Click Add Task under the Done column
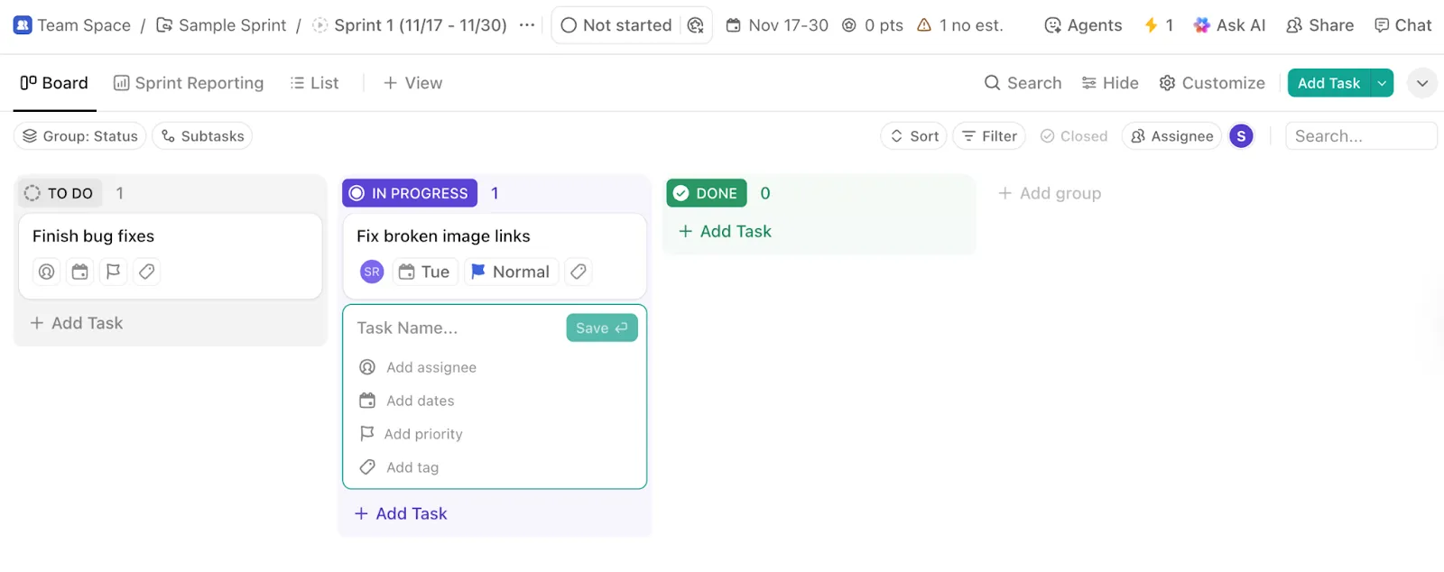The width and height of the screenshot is (1444, 572). (725, 232)
